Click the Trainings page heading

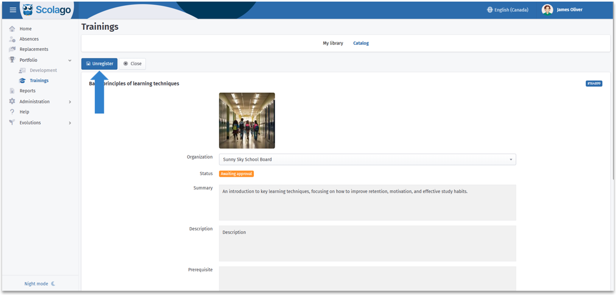[100, 27]
